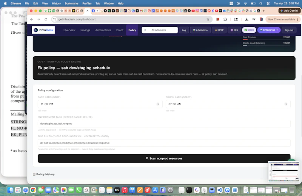Click the Policy history heading
302x196 pixels.
coord(45,174)
